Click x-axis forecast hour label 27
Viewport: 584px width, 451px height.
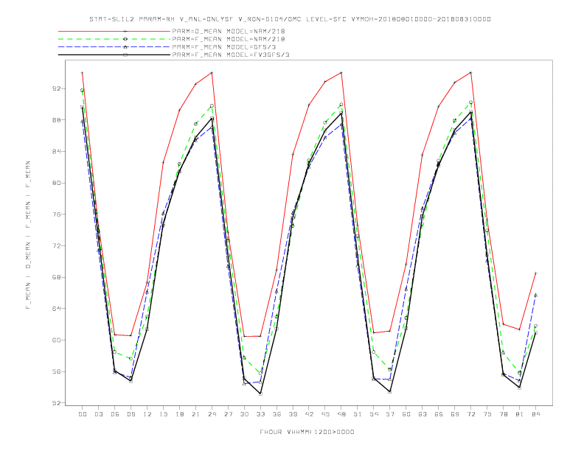pyautogui.click(x=228, y=414)
